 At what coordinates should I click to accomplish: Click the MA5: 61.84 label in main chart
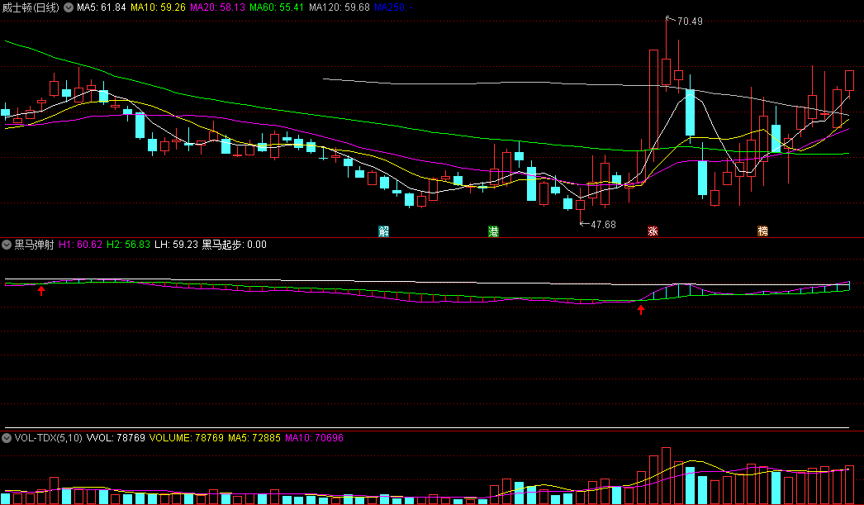[x=102, y=7]
